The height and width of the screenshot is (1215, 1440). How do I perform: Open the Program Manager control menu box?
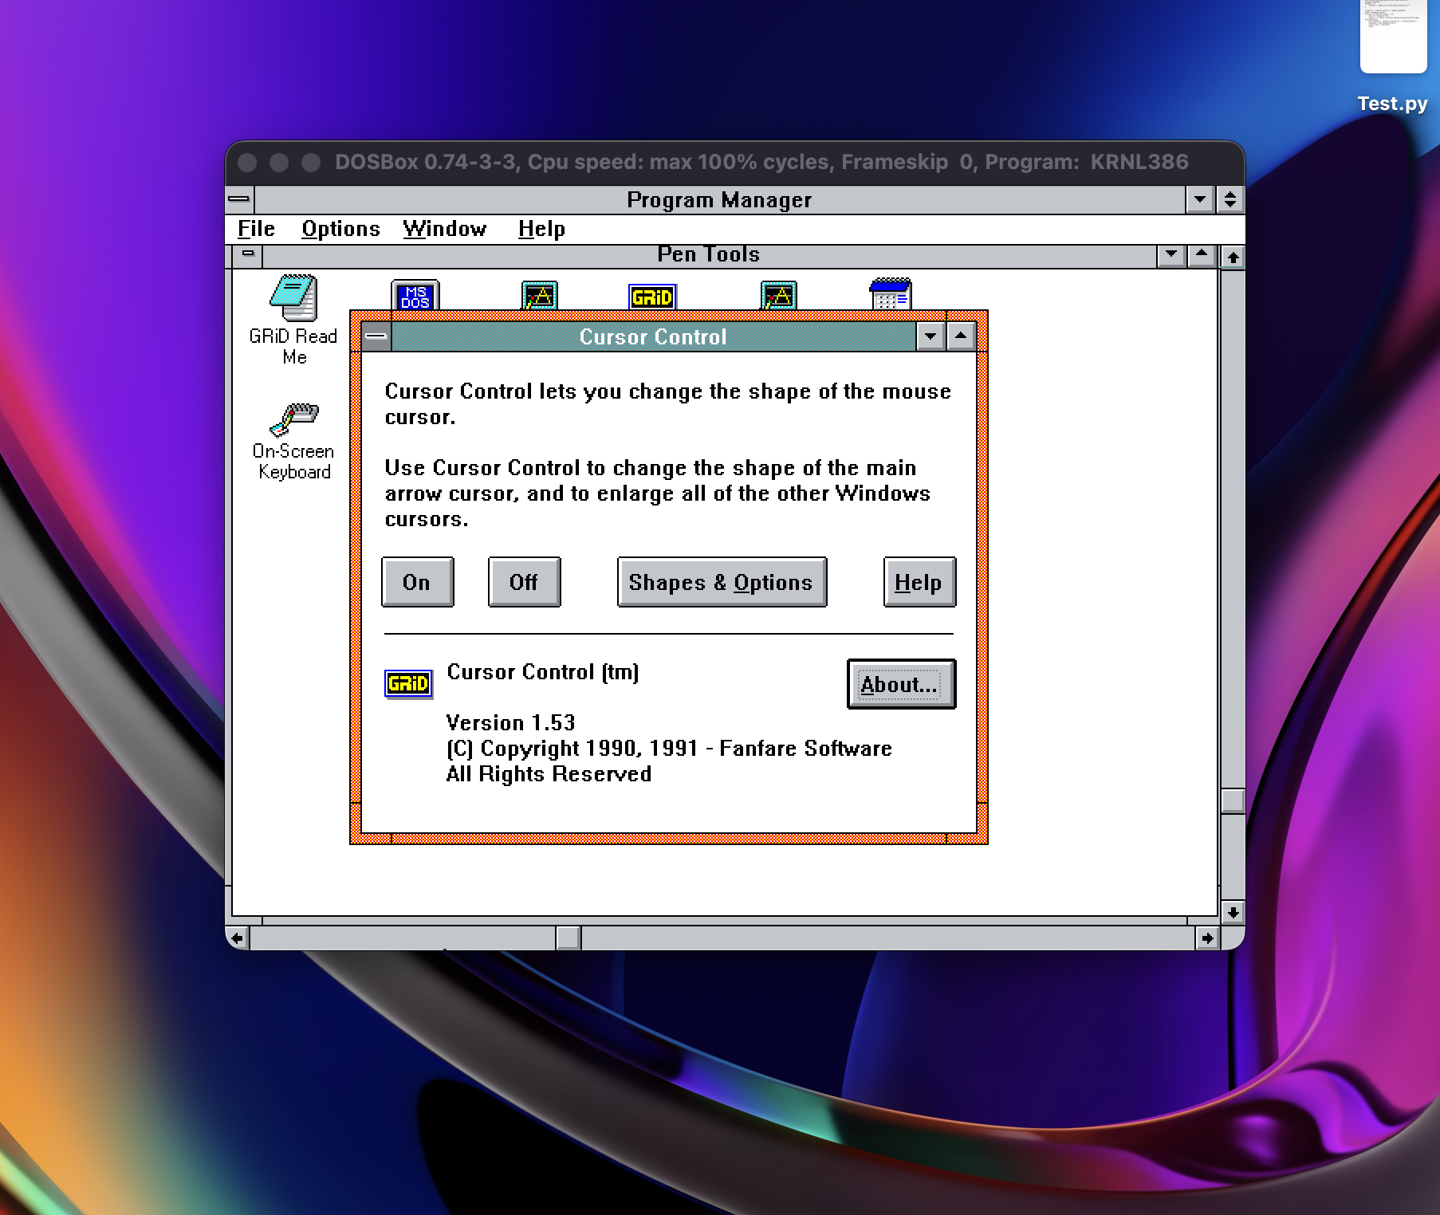click(x=239, y=199)
